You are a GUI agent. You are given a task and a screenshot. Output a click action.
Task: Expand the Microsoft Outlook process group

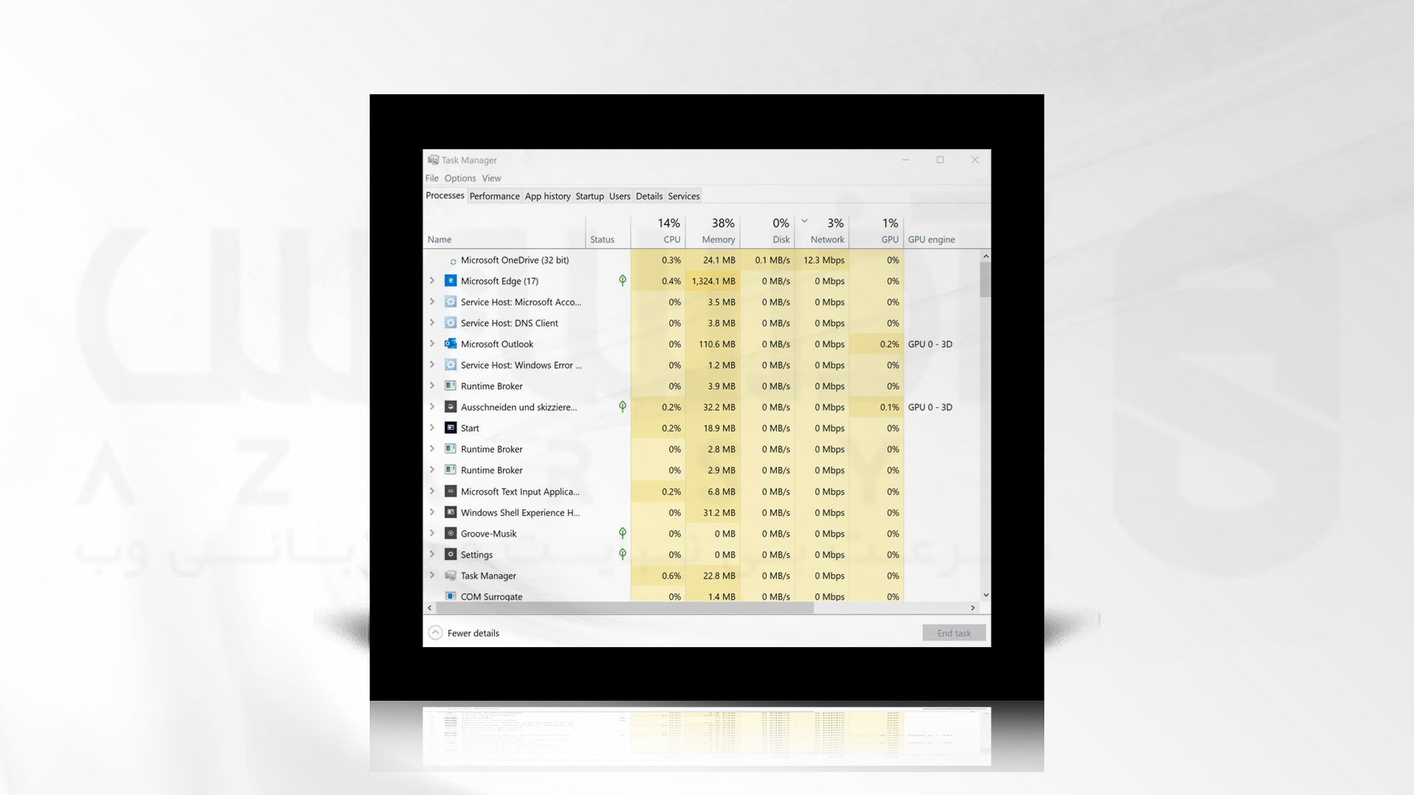432,344
